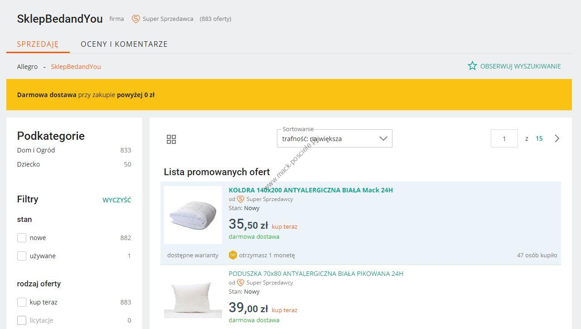The image size is (581, 329).
Task: Open the 'Kołdra 140x200 Antyalergiczna' offer link
Action: (x=310, y=190)
